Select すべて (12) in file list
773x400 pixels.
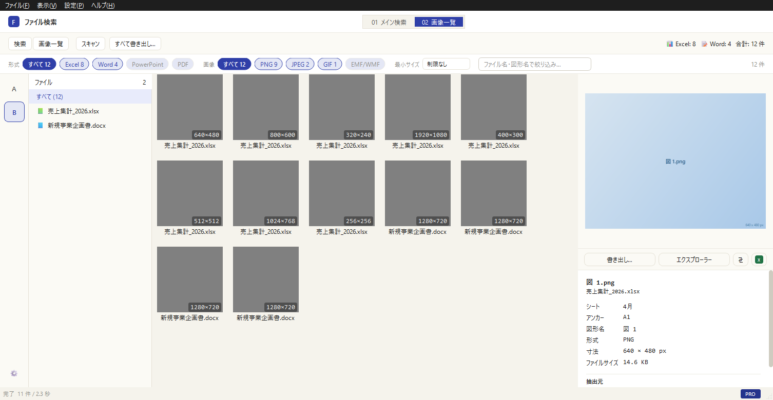point(90,96)
